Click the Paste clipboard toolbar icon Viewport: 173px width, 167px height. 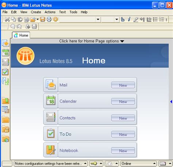point(20,19)
